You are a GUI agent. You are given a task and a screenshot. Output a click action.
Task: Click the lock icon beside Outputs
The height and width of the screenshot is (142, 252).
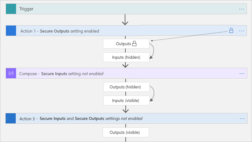134,44
